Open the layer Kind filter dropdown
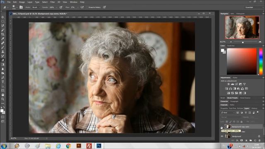 [228, 113]
